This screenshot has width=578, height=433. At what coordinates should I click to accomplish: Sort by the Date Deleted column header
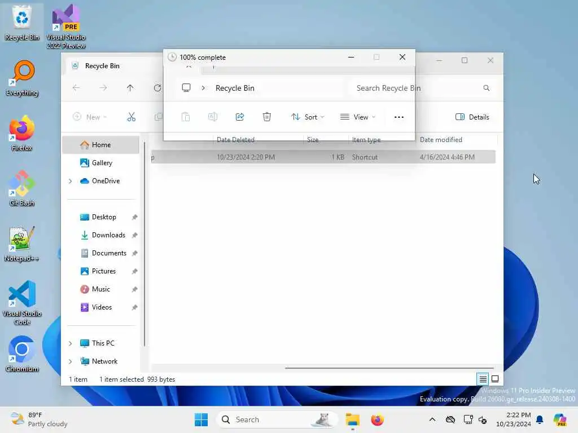coord(235,140)
